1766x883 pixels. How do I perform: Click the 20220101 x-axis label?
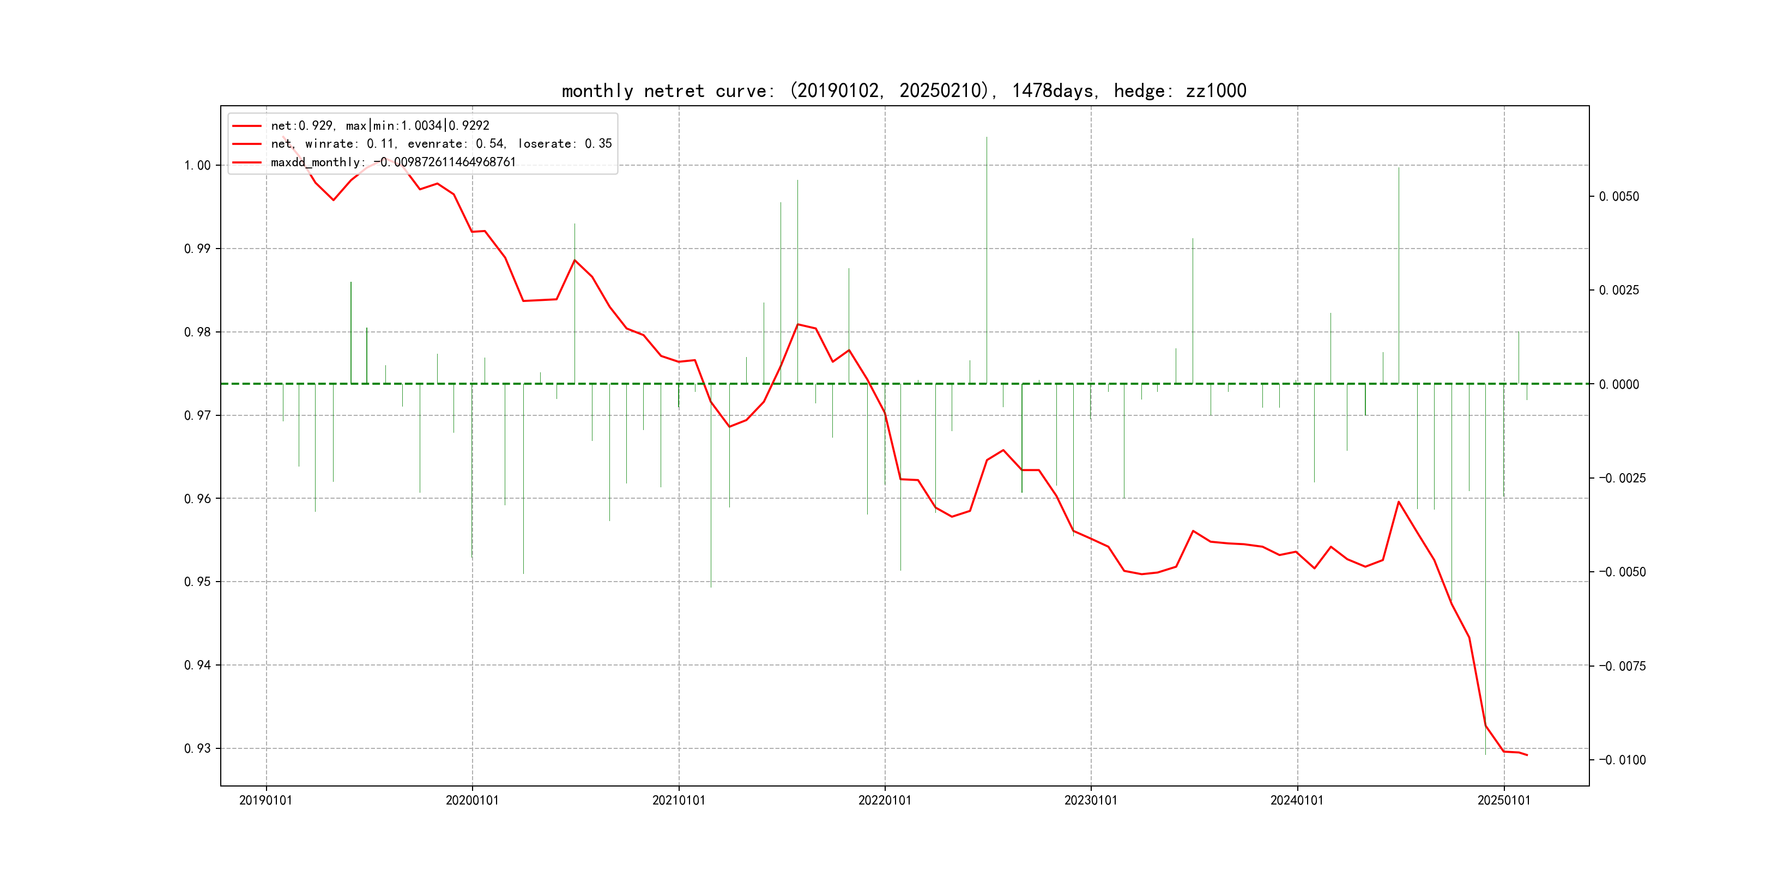[885, 801]
